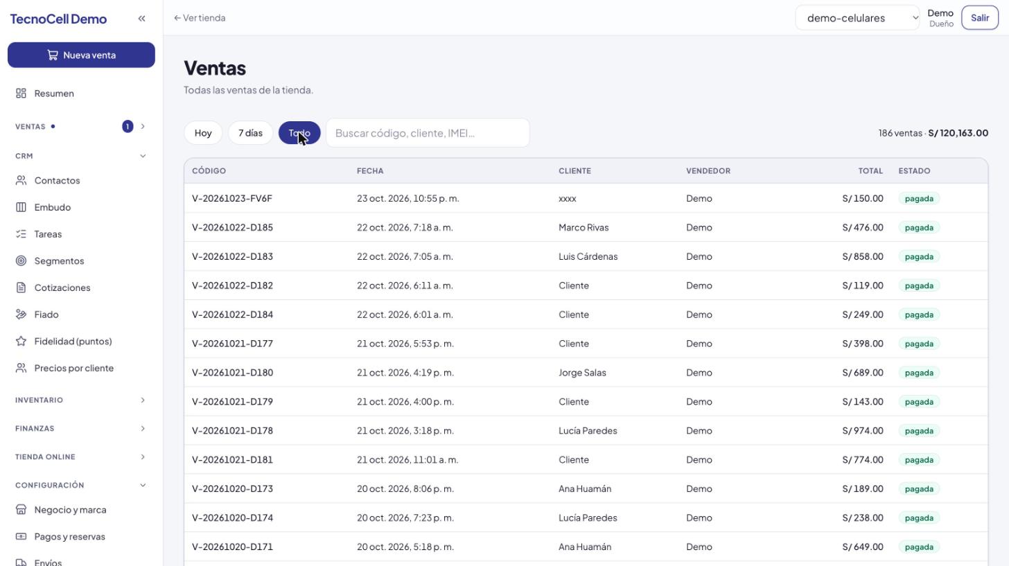Open Fidelidad (puntos) in the sidebar

[81, 342]
